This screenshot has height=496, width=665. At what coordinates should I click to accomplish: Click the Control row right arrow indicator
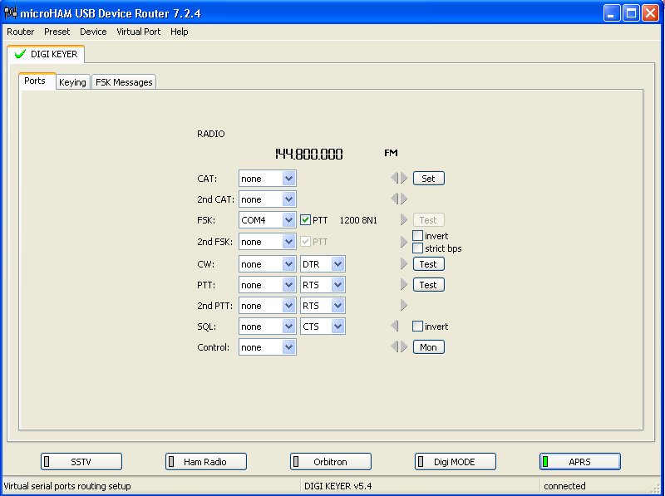point(404,347)
